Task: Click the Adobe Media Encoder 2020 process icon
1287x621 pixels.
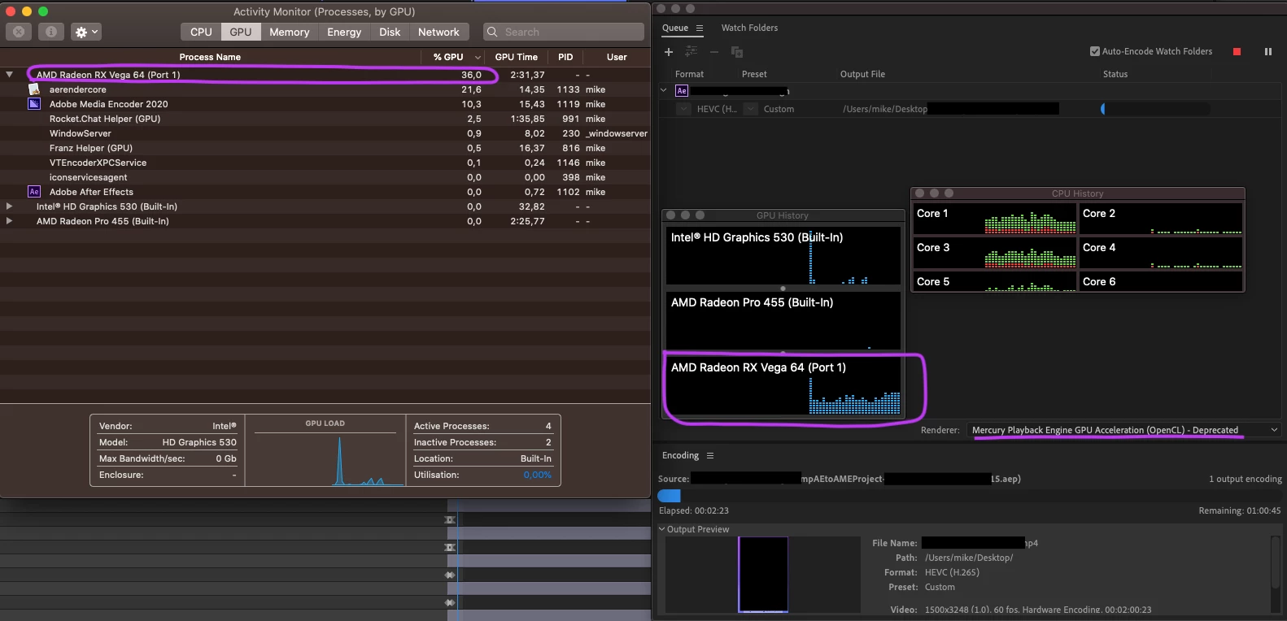Action: tap(34, 104)
